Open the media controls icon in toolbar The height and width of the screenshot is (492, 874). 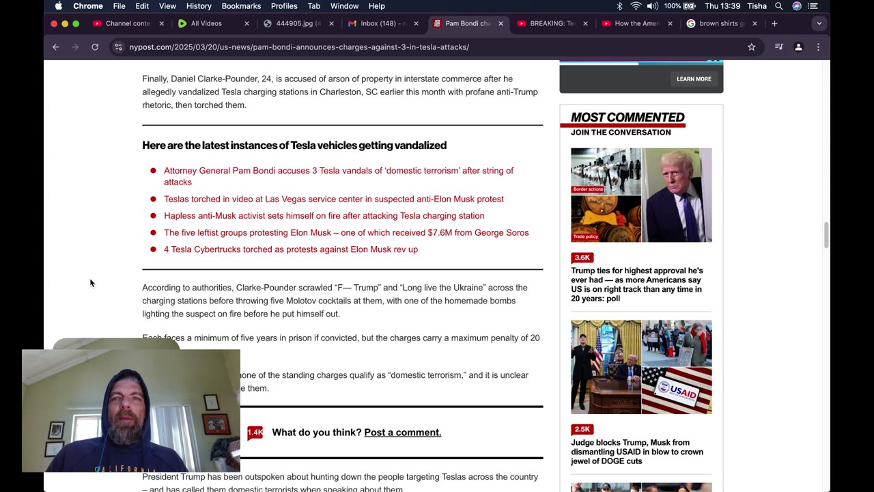tap(779, 47)
